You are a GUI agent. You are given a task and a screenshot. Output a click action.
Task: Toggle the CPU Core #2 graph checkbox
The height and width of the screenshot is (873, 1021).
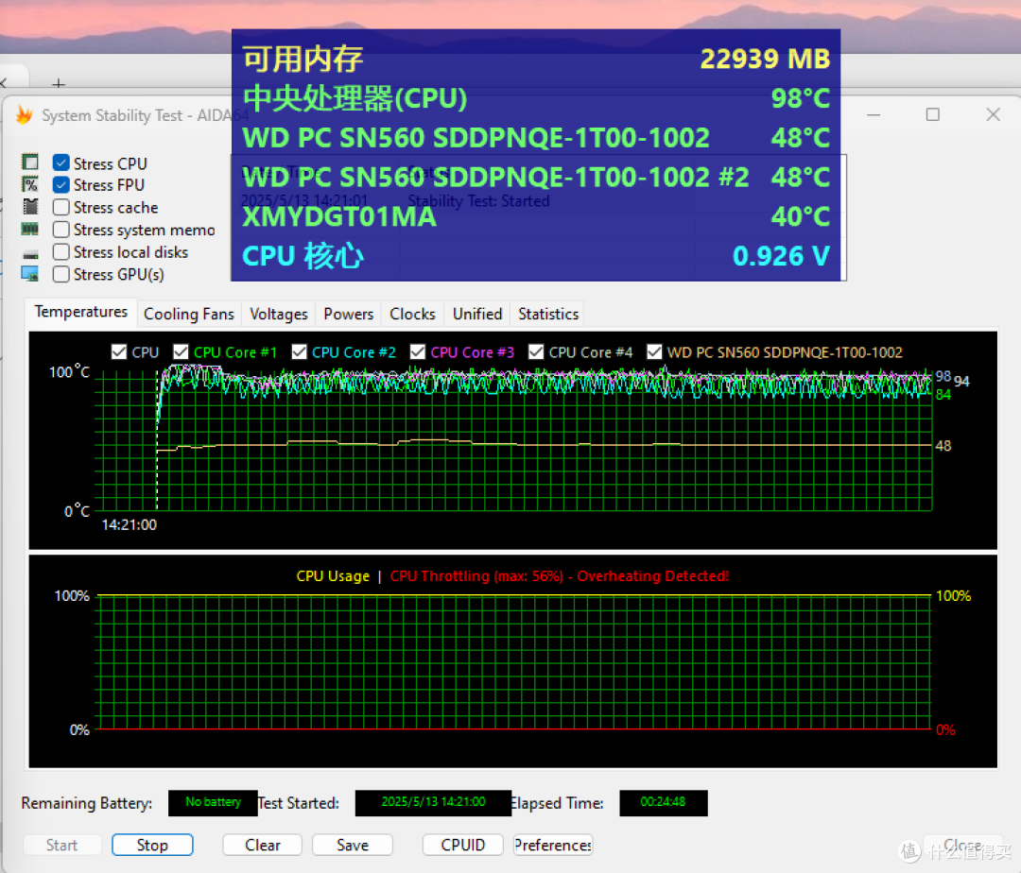(x=299, y=351)
